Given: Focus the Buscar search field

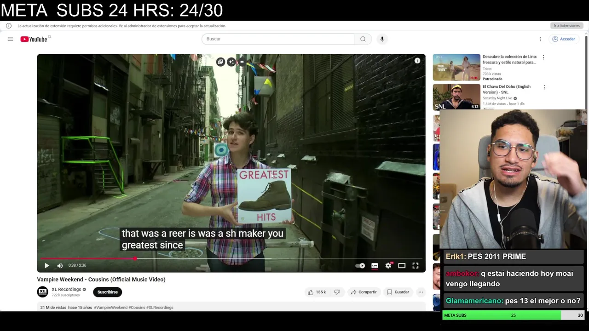Looking at the screenshot, I should (x=278, y=39).
